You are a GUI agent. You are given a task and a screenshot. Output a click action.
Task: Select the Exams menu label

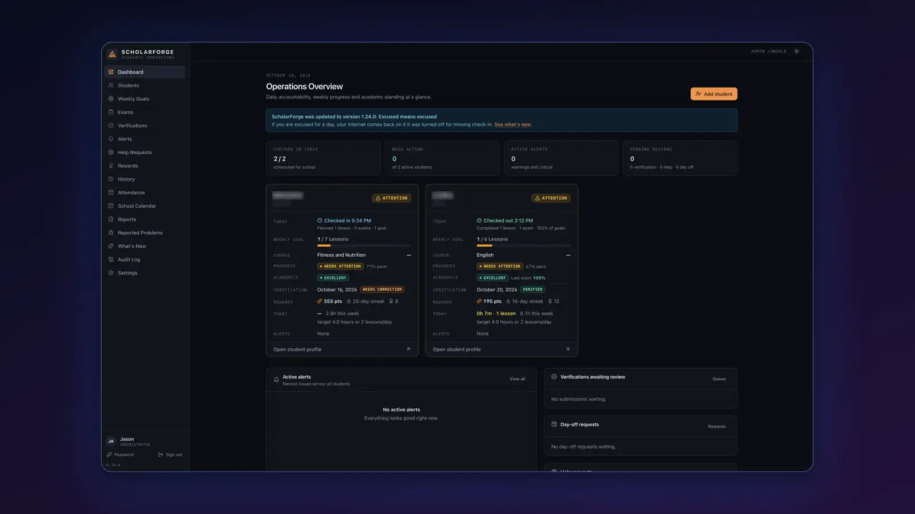125,113
